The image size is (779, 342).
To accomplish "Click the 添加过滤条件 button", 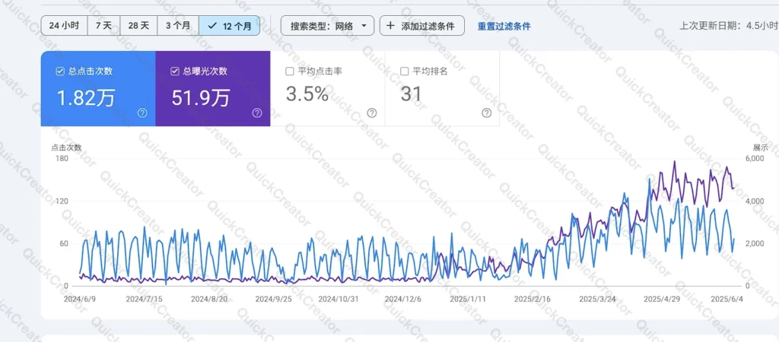I will [x=421, y=26].
